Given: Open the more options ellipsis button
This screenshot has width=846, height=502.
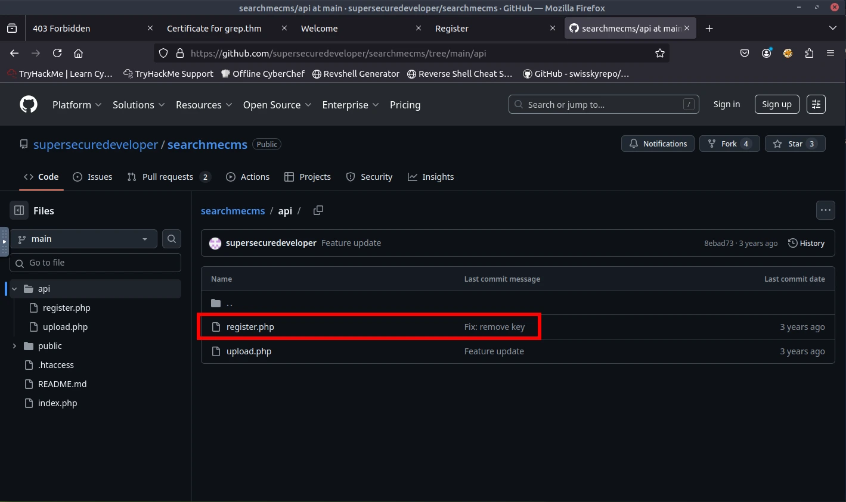Looking at the screenshot, I should pyautogui.click(x=825, y=210).
